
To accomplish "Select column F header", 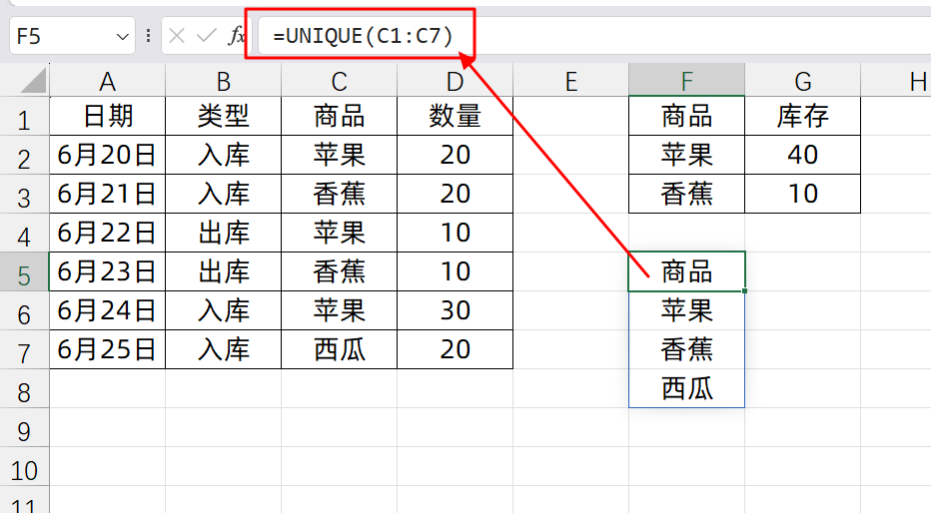I will click(x=686, y=81).
